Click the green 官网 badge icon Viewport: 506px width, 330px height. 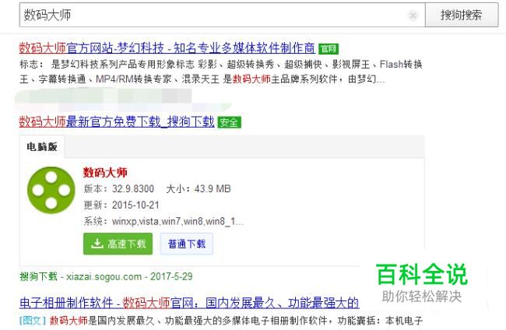click(x=329, y=49)
